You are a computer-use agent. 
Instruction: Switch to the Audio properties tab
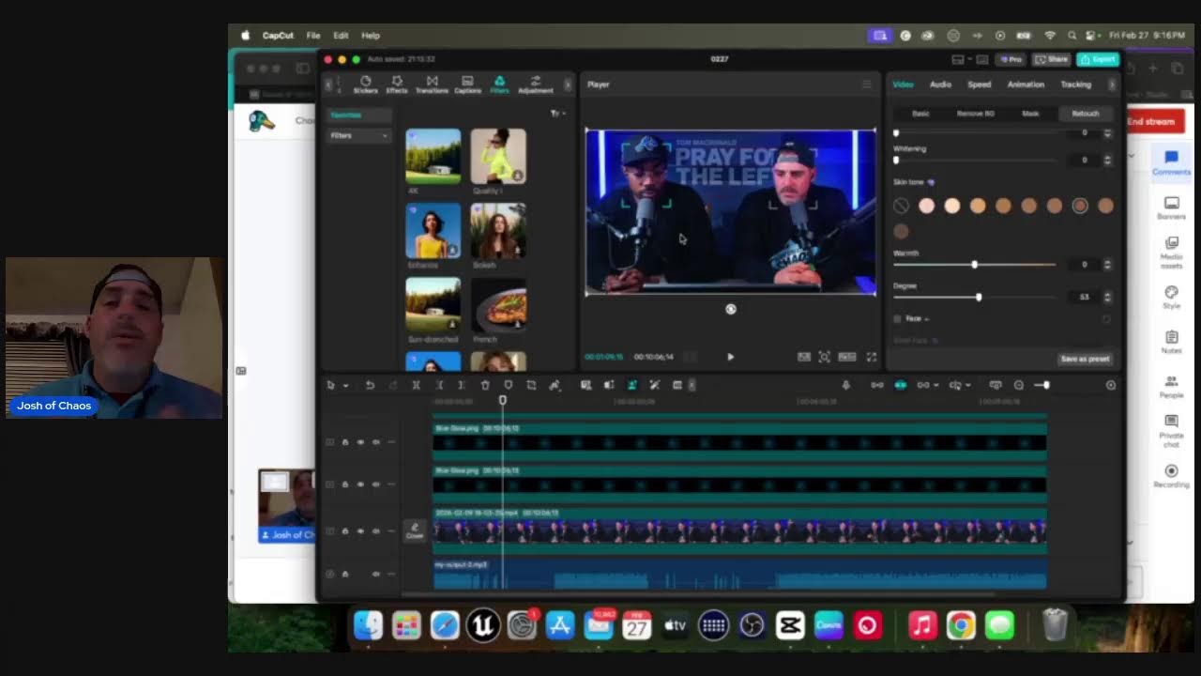pyautogui.click(x=940, y=84)
